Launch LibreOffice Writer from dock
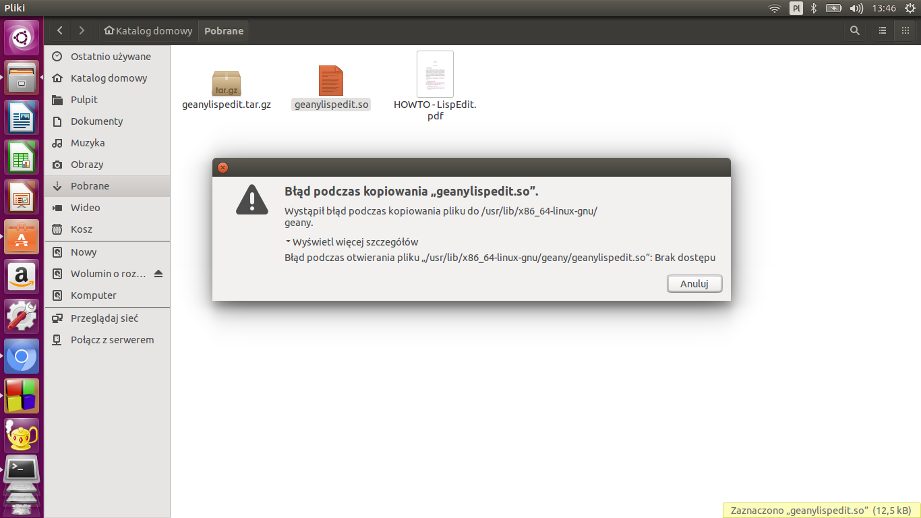 [22, 117]
